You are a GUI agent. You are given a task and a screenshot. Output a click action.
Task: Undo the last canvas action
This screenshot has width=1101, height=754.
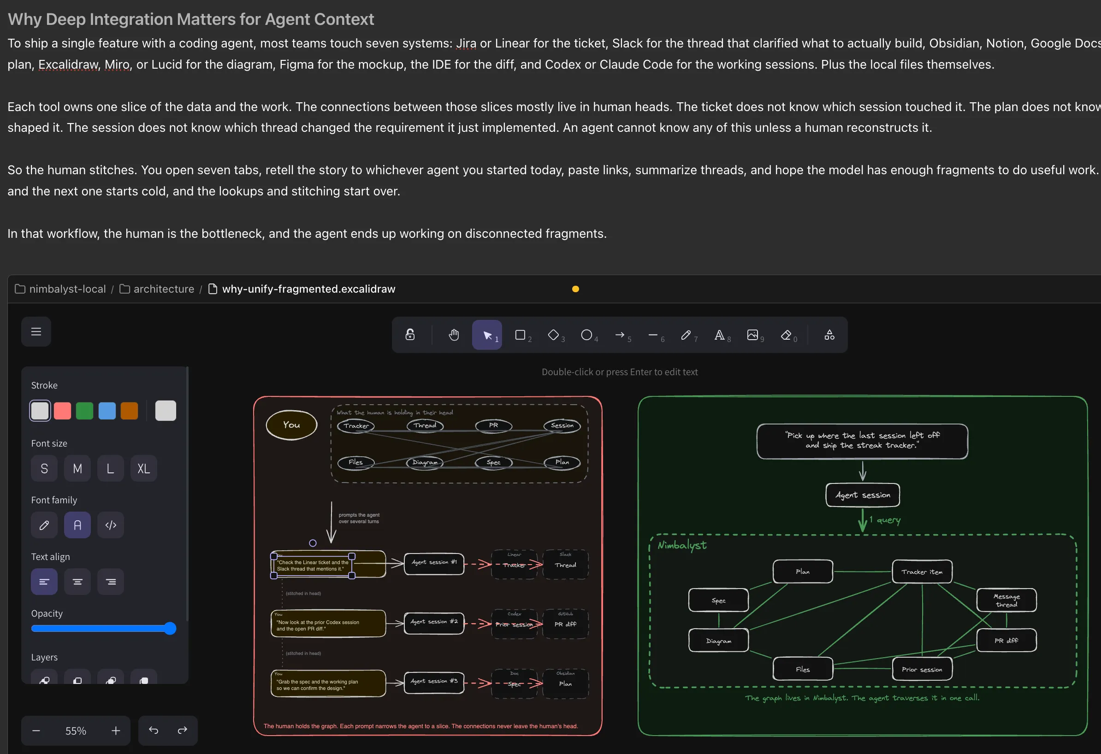154,730
